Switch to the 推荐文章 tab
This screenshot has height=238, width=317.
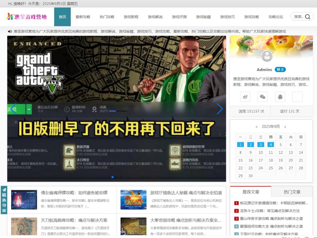[251, 192]
